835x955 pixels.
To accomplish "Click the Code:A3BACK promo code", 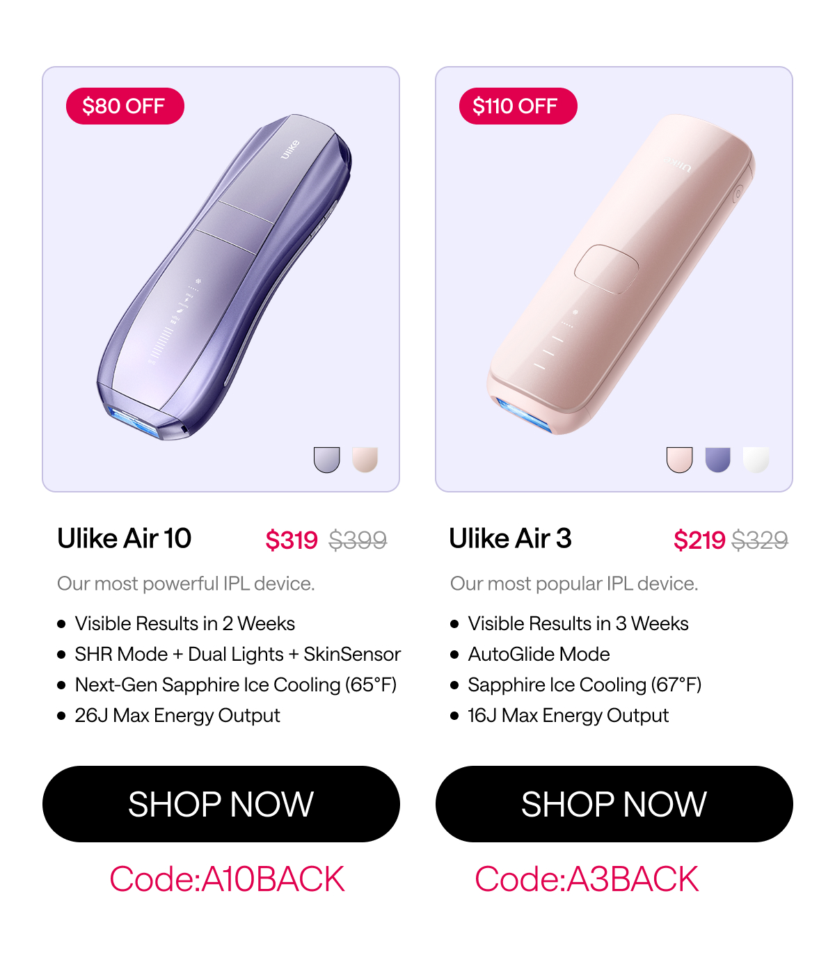I will click(587, 879).
